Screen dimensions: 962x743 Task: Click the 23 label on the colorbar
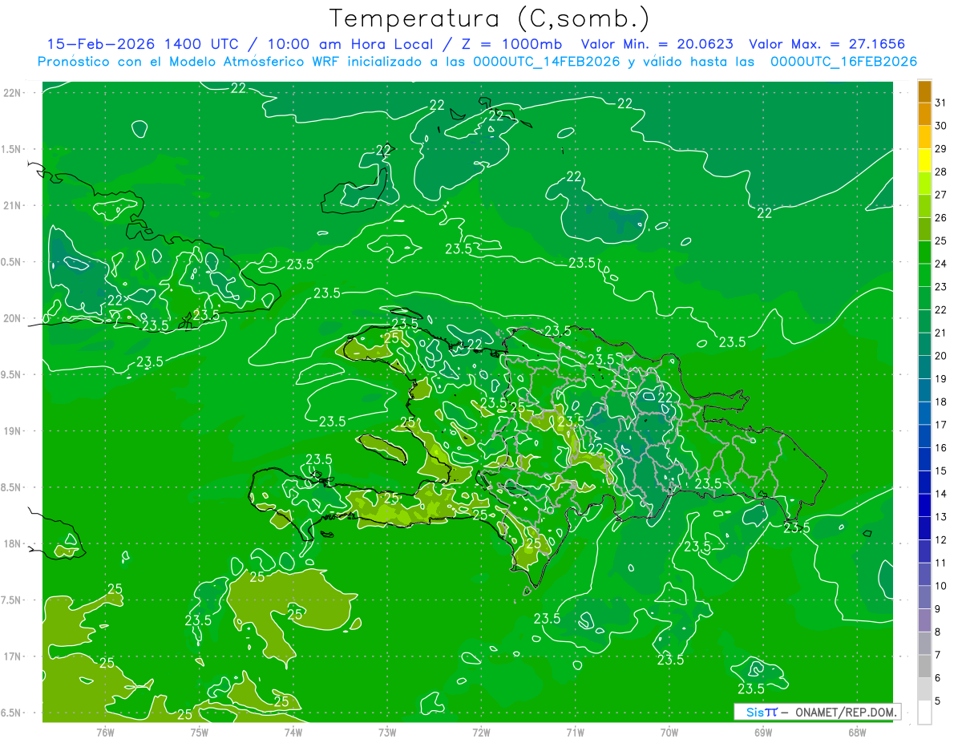click(x=941, y=287)
